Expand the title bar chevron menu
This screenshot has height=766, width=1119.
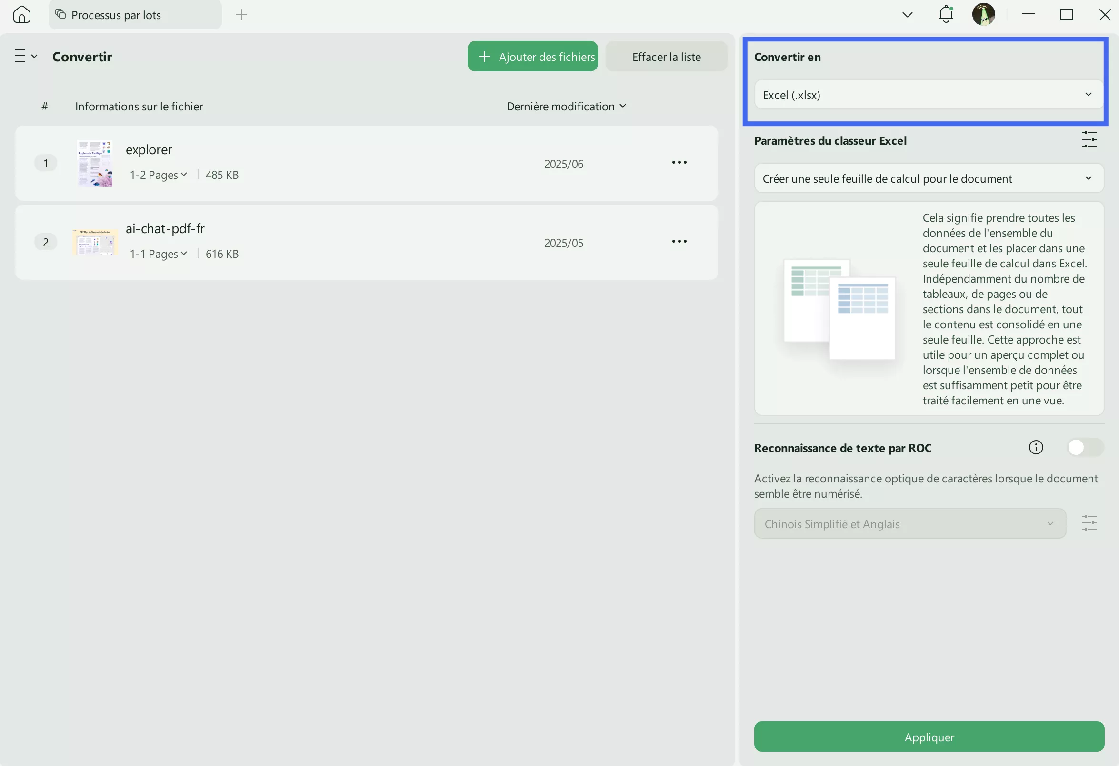[907, 14]
